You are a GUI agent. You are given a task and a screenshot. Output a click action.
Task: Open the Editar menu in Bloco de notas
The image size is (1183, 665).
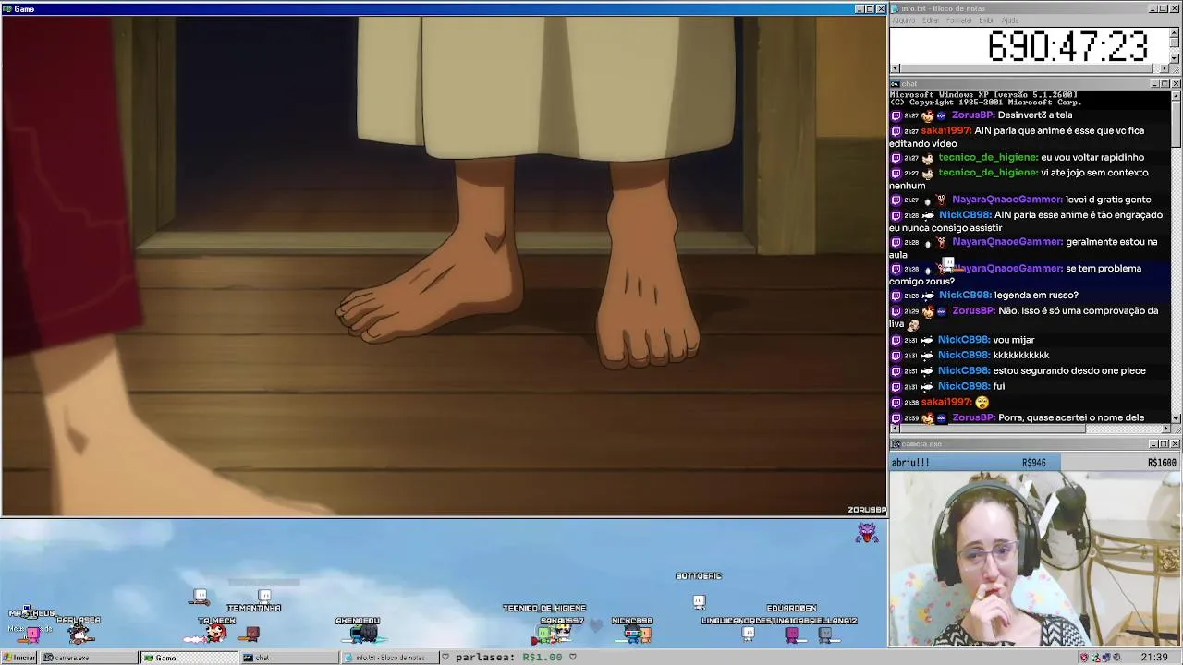coord(930,20)
